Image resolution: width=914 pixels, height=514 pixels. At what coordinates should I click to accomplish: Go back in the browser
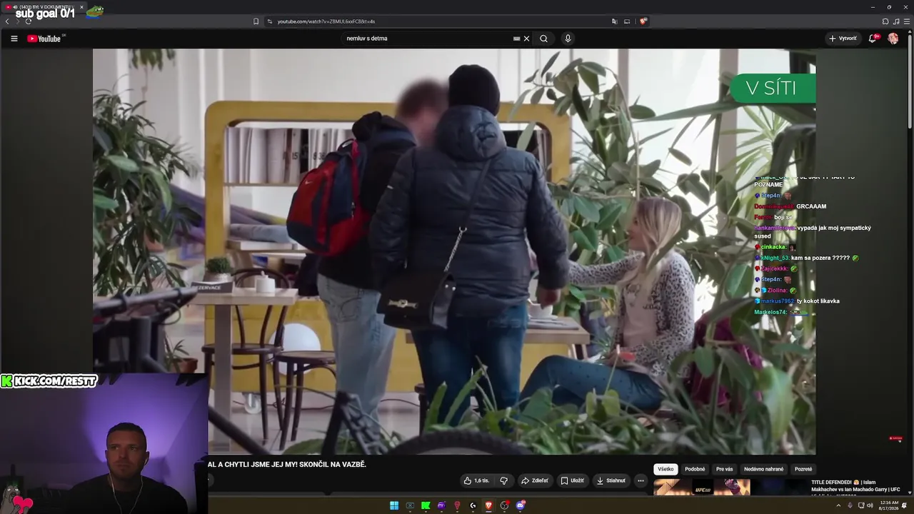[x=7, y=21]
